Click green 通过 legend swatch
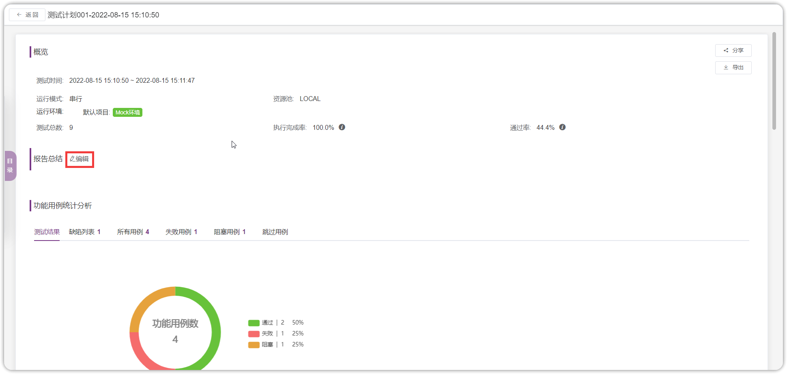Image resolution: width=787 pixels, height=374 pixels. pyautogui.click(x=254, y=323)
